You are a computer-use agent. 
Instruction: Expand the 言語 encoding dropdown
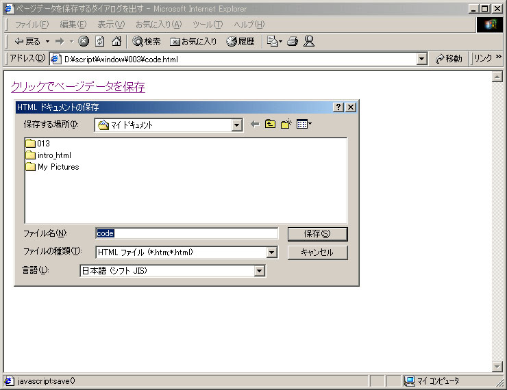[259, 271]
